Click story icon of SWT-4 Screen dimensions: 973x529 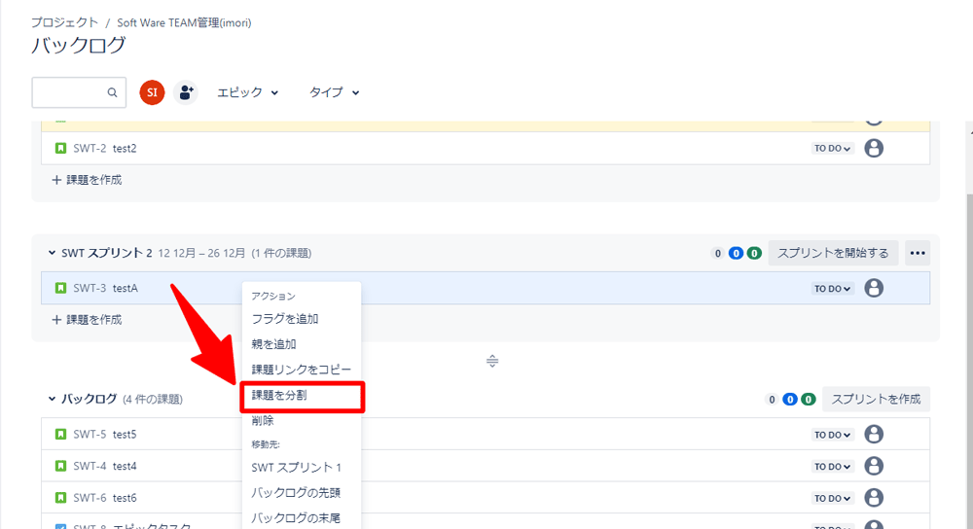(x=60, y=466)
